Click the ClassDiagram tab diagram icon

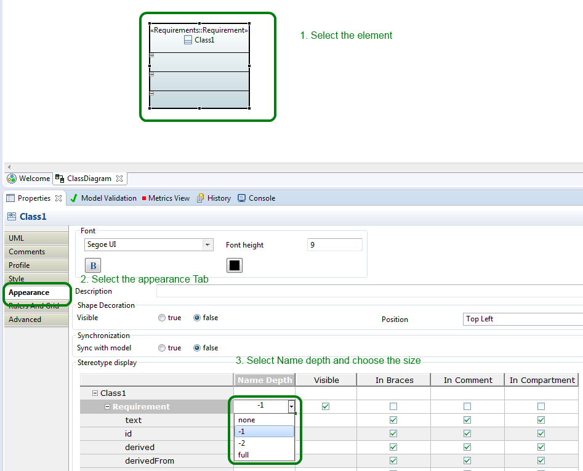(x=60, y=179)
